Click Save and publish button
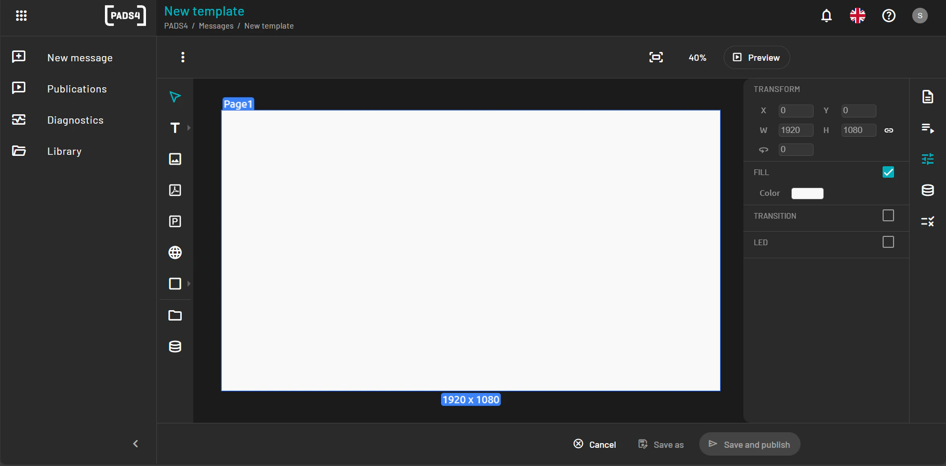 (750, 444)
